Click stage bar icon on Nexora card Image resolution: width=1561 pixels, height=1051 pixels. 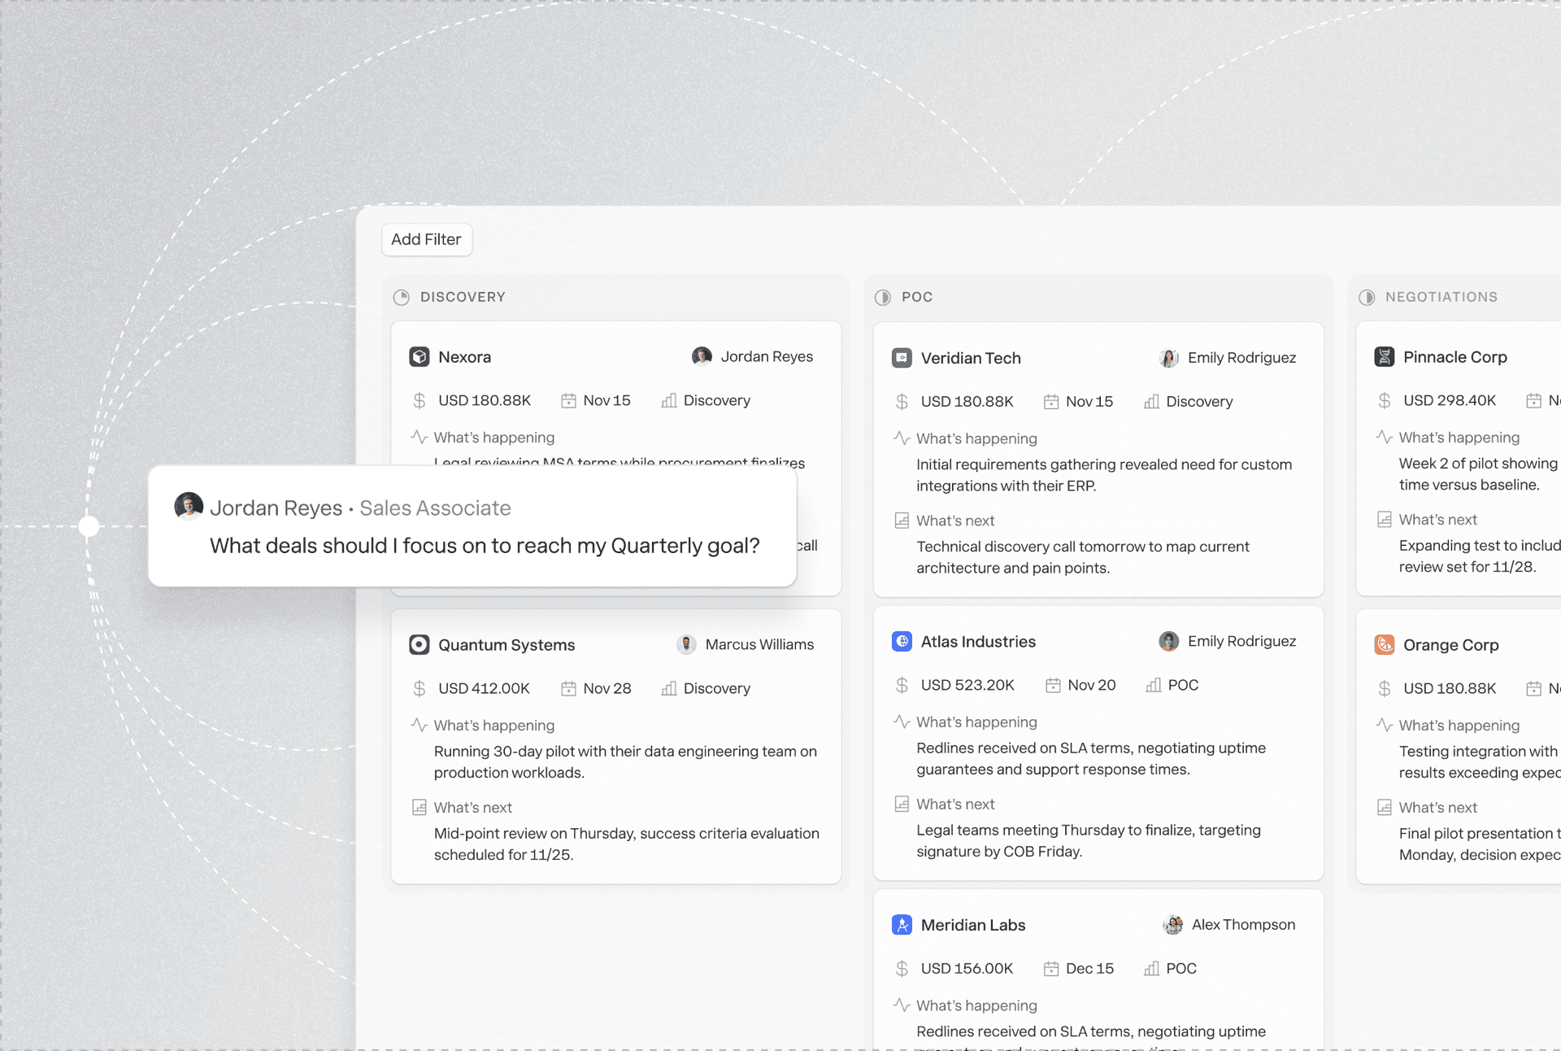669,400
